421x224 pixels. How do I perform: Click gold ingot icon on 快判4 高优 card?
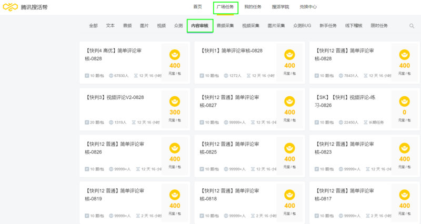click(175, 55)
